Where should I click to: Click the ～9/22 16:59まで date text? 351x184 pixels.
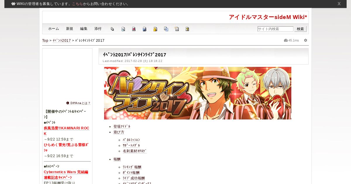(58, 156)
